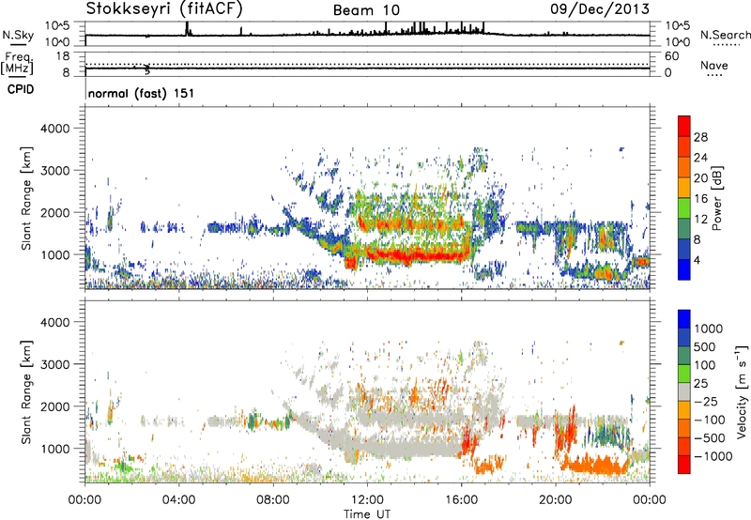Click the "Velocity [m s-1]" colorbar label
This screenshot has width=751, height=520.
[742, 391]
